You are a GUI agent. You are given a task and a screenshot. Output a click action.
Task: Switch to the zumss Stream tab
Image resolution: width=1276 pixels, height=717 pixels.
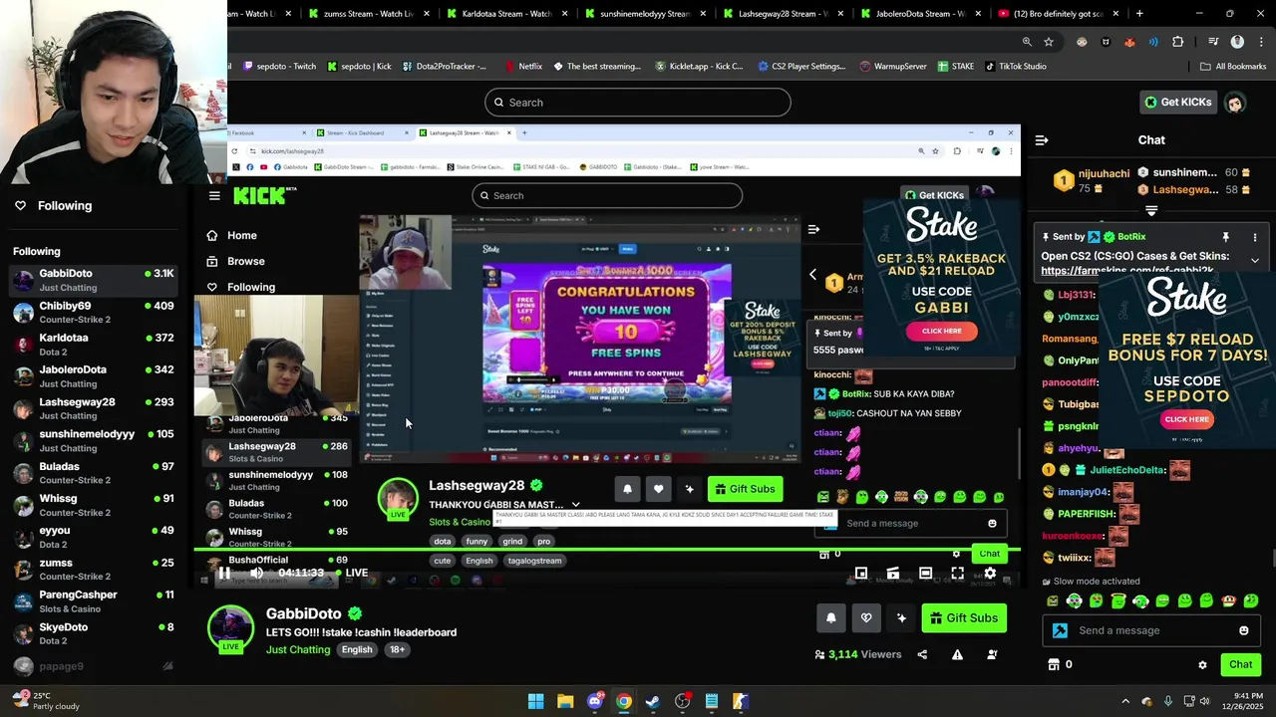click(x=369, y=14)
